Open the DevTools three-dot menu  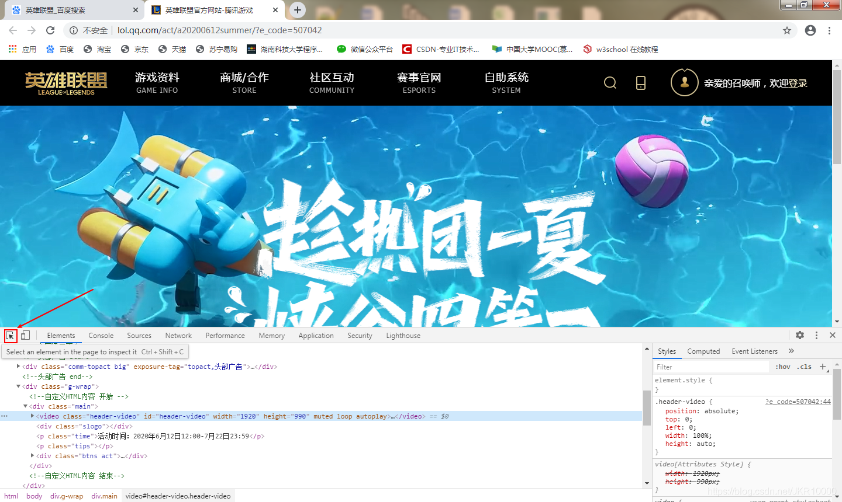pyautogui.click(x=816, y=335)
